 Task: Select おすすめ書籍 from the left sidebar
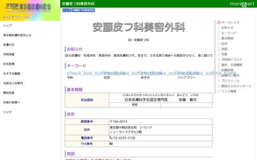click(12, 74)
